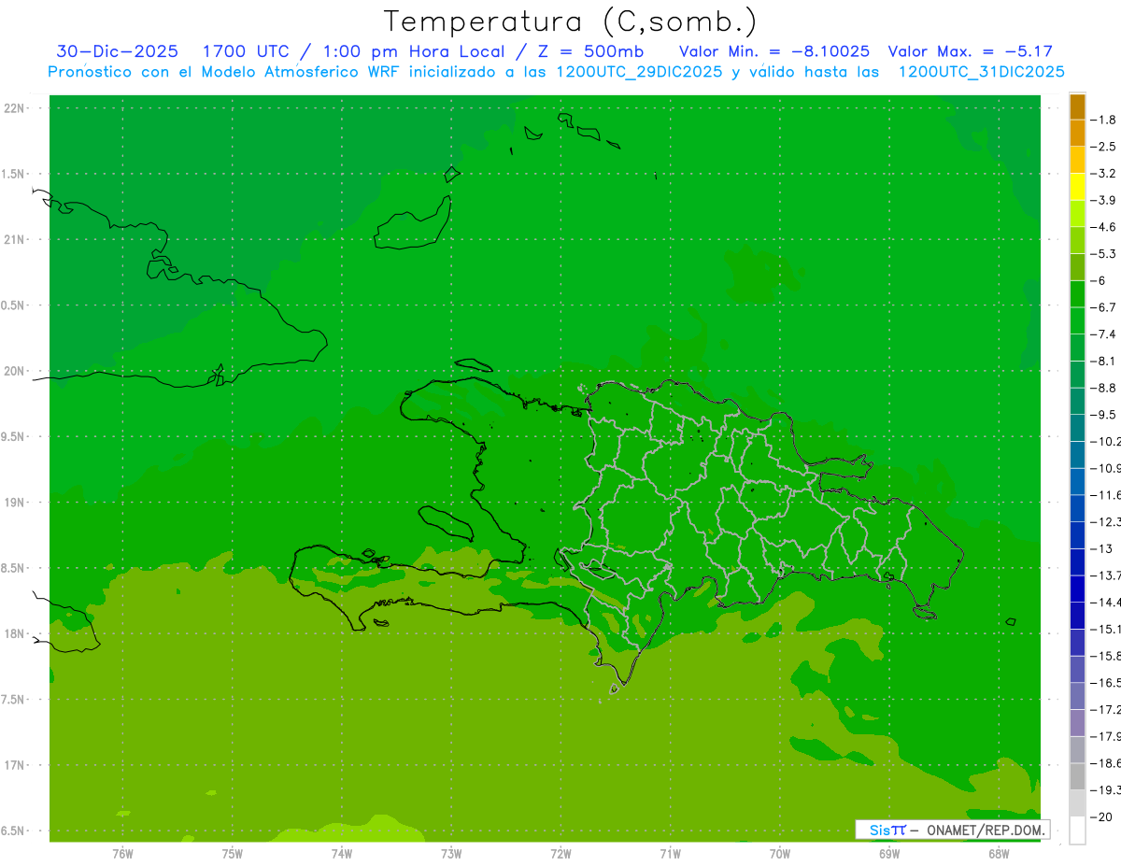Click the '70W' longitude label
Image resolution: width=1121 pixels, height=866 pixels.
pos(780,854)
